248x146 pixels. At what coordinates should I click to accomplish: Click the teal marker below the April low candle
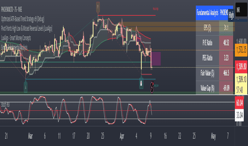(x=141, y=83)
